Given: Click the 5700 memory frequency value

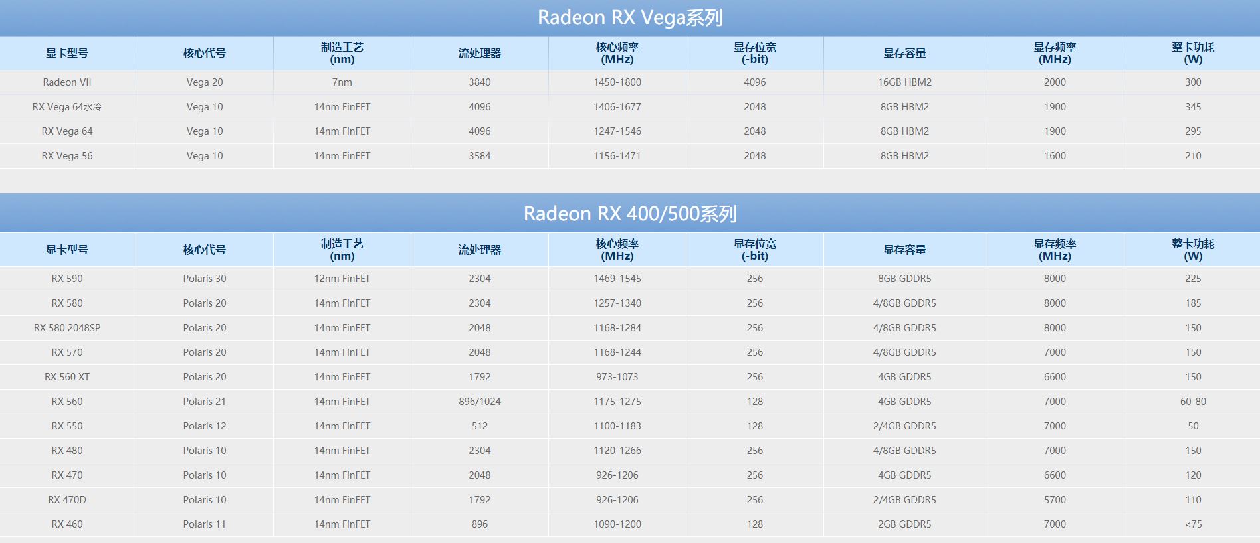Looking at the screenshot, I should tap(1055, 500).
